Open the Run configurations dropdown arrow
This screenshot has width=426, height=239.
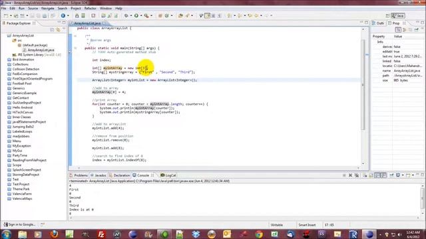tap(141, 16)
